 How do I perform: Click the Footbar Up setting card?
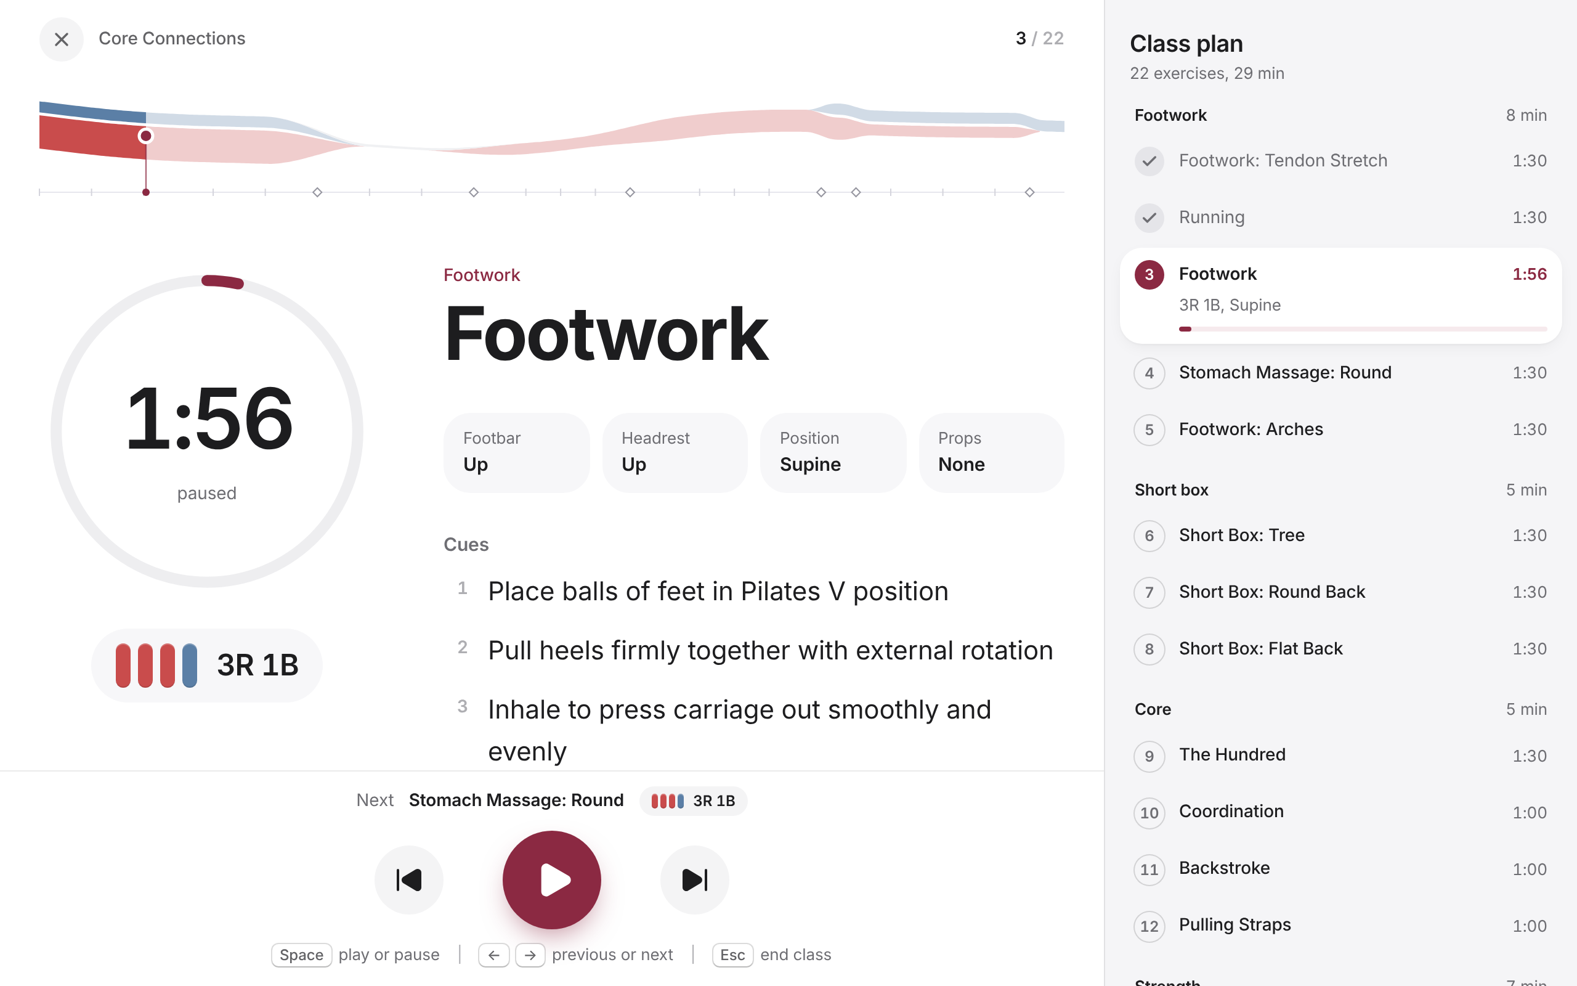517,452
